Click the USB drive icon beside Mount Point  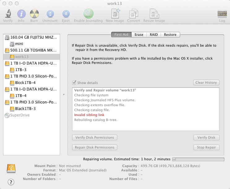(x=11, y=169)
